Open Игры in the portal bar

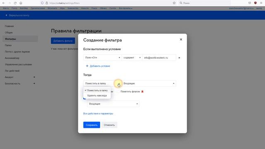click(x=62, y=8)
